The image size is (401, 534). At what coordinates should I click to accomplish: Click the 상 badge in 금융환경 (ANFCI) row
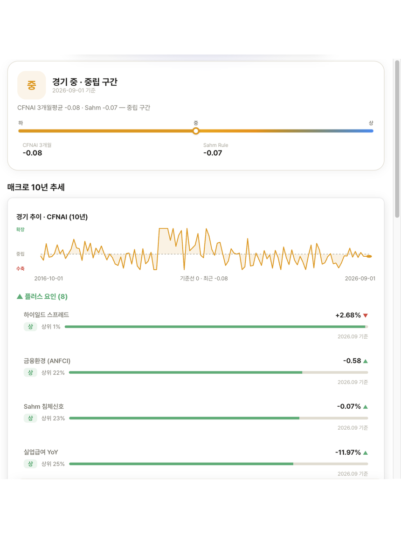30,373
